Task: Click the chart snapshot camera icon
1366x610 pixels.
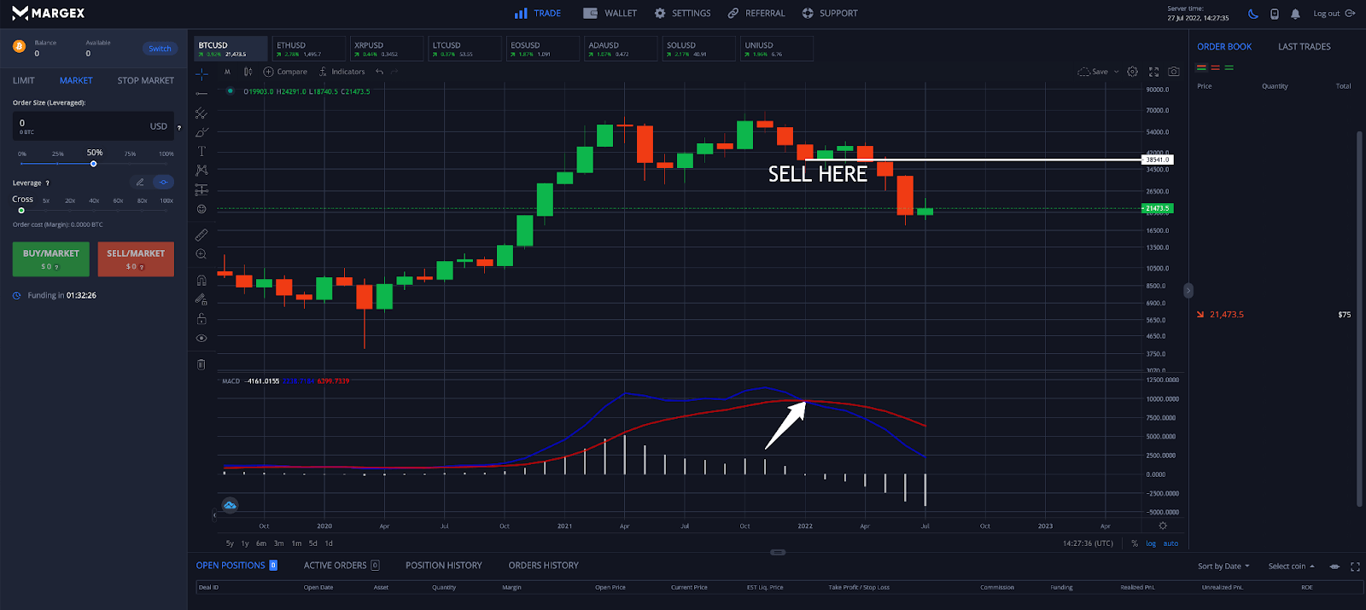Action: 1174,72
